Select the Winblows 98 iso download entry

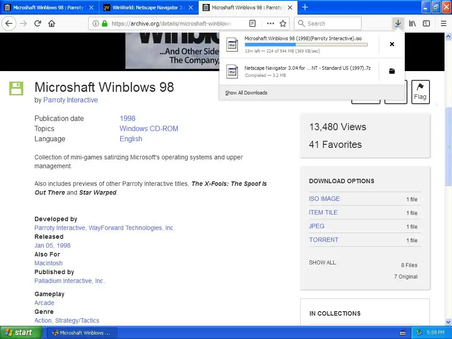point(299,45)
